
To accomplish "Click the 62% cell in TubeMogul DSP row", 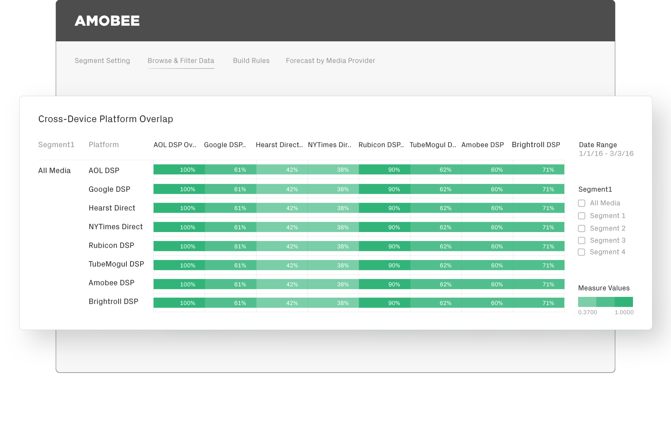I will click(436, 265).
